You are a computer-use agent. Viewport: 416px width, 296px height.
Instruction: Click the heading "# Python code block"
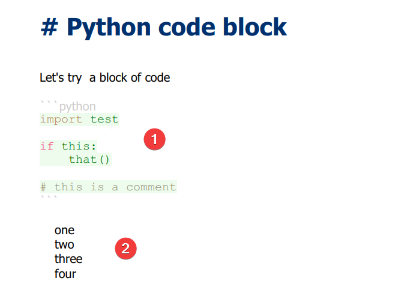(x=164, y=27)
